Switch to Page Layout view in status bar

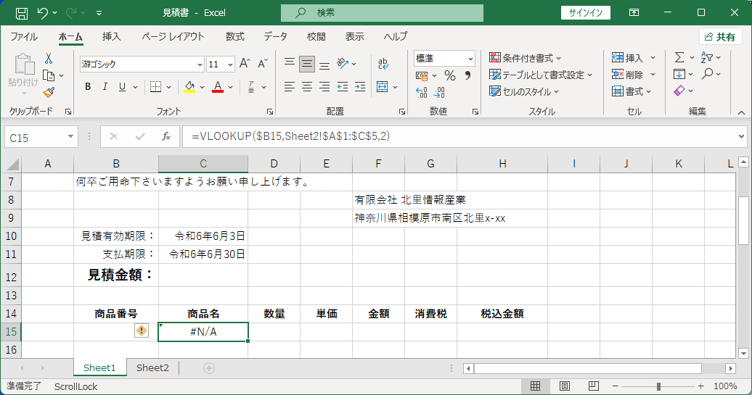pos(565,386)
